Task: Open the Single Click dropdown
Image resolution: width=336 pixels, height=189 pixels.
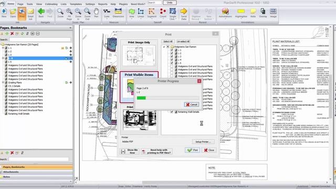Action: pyautogui.click(x=175, y=19)
